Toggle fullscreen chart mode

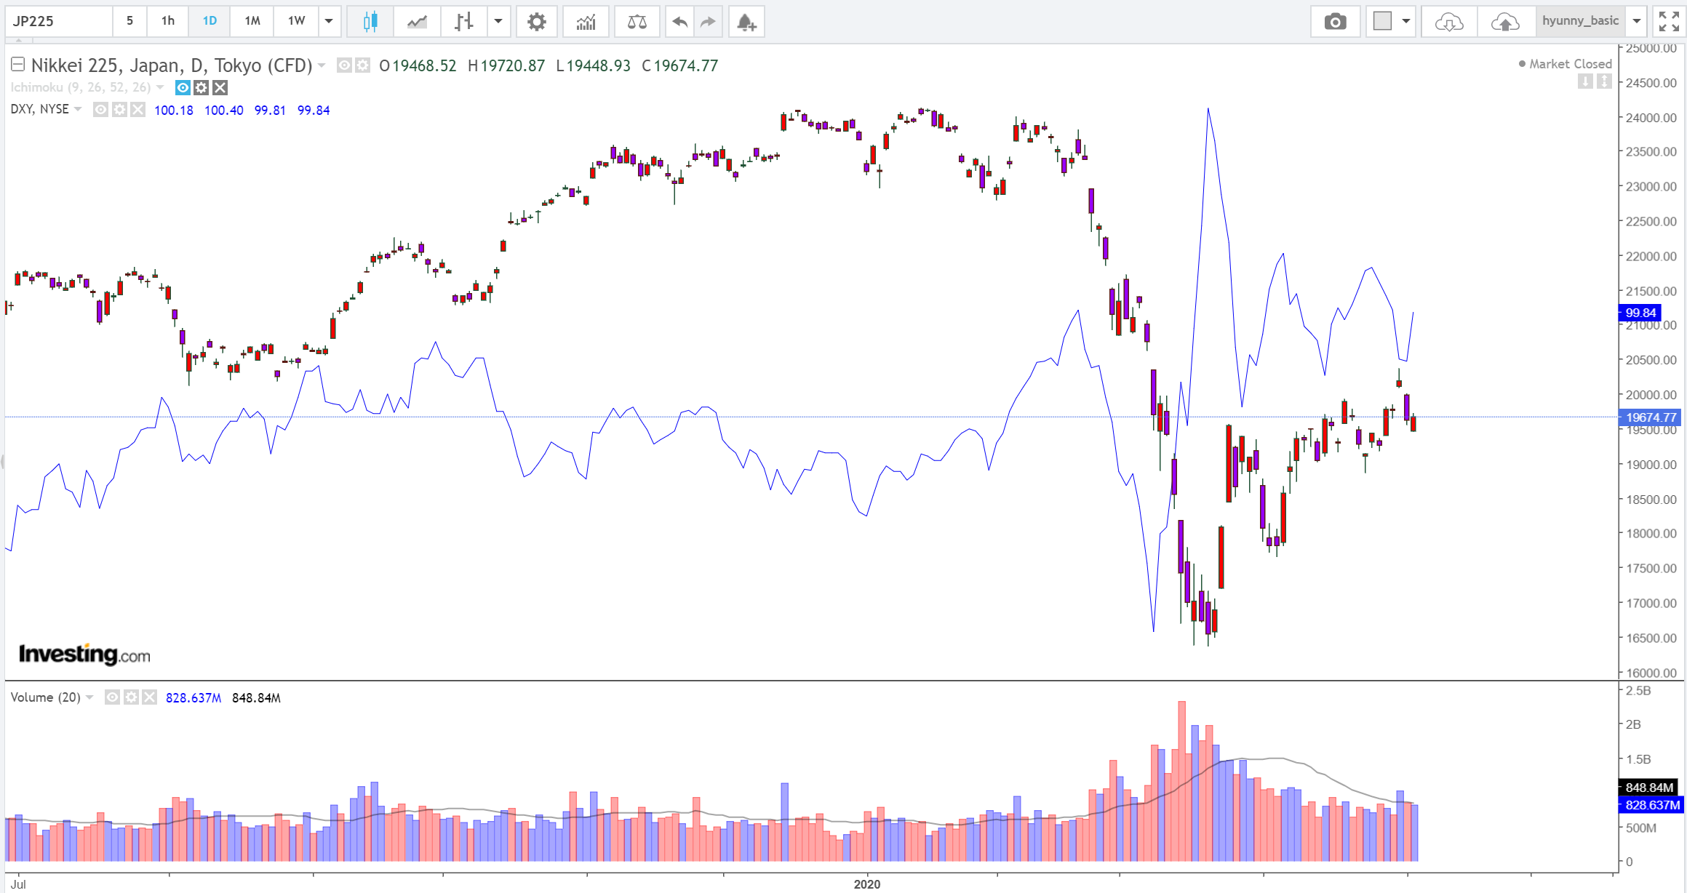1669,21
